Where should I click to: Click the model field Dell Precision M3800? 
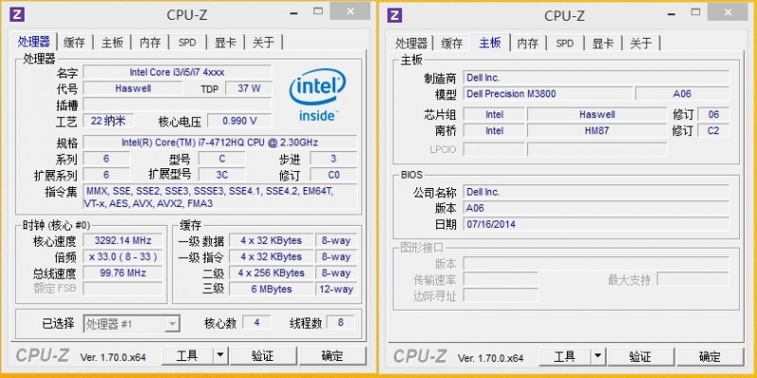click(548, 94)
